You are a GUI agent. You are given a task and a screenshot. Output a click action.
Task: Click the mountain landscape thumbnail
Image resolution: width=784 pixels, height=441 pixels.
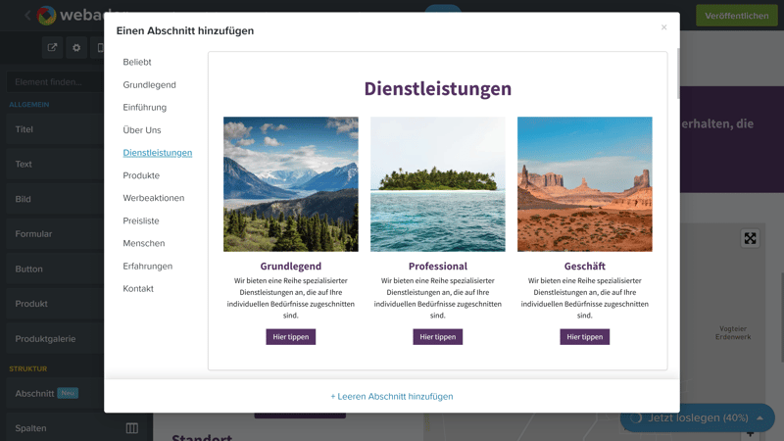[290, 184]
